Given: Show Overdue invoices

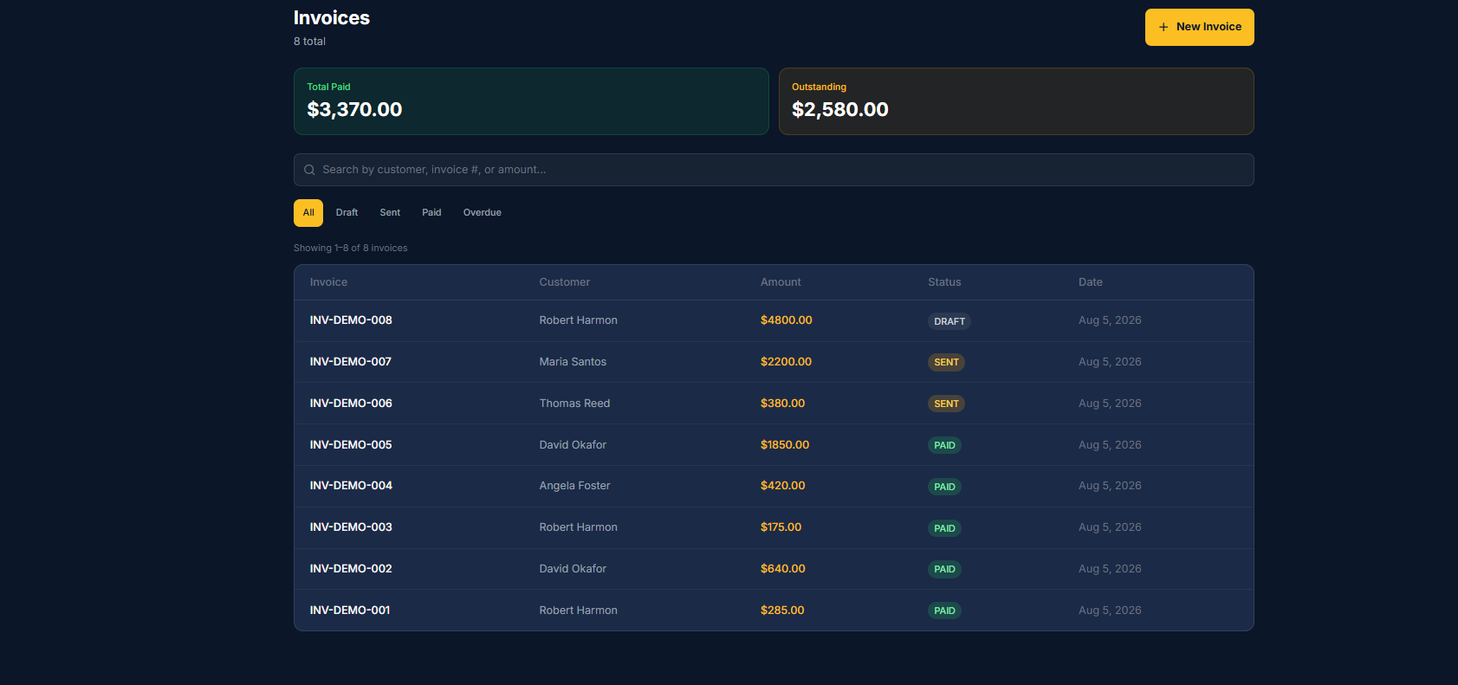Looking at the screenshot, I should 483,213.
